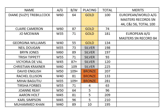Image resolution: width=164 pixels, height=112 pixels.
Task: Click Jo McEwan's gold placing cell
Action: point(90,33)
